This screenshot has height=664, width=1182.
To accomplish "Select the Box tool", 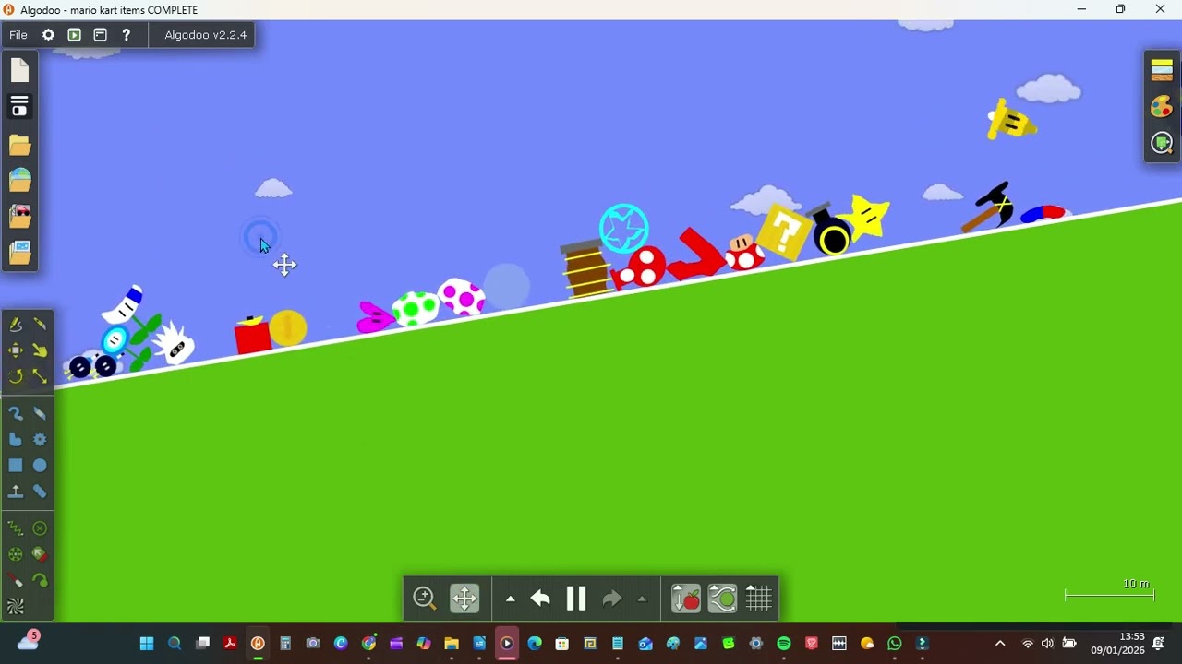I will (x=16, y=466).
